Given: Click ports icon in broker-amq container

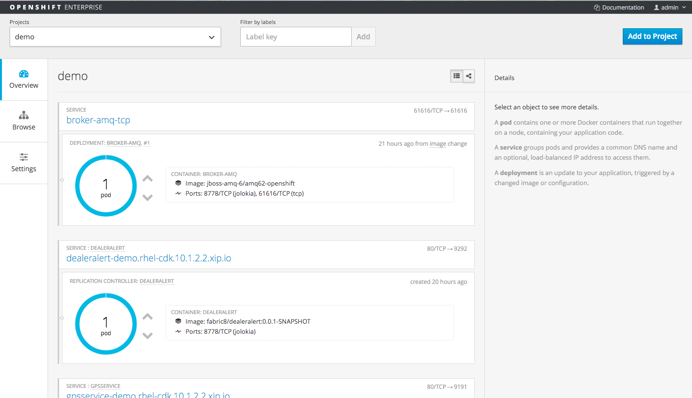Looking at the screenshot, I should pos(178,194).
